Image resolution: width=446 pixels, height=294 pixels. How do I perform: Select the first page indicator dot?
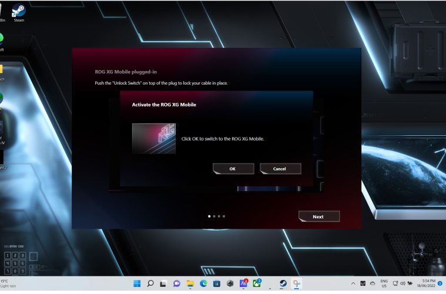pos(209,216)
